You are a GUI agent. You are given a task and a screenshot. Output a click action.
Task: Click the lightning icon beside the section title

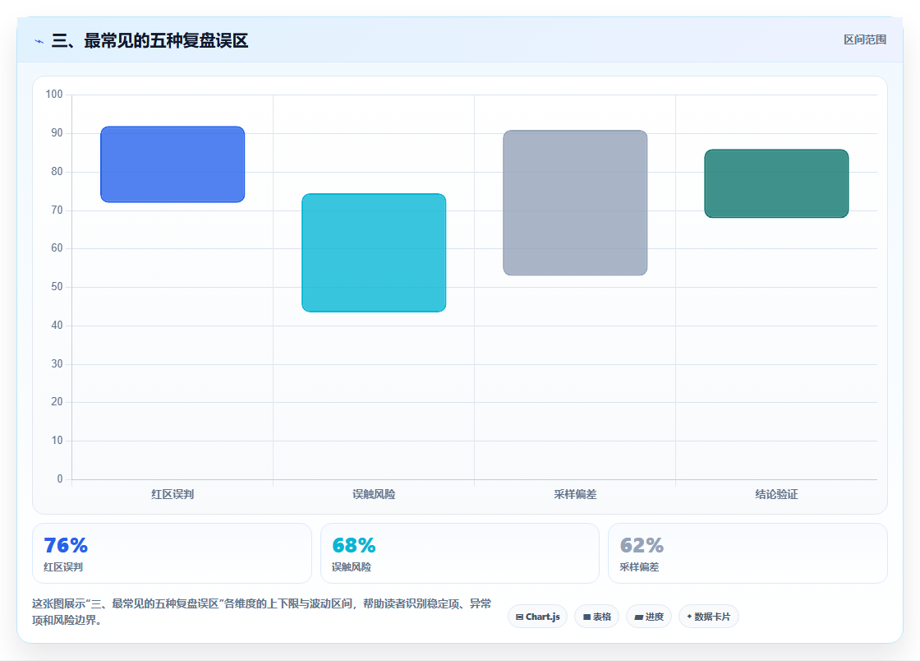[39, 41]
